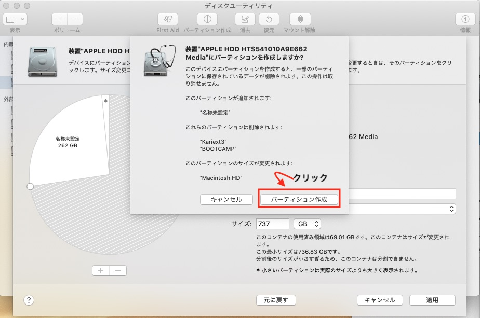
Task: Add a partition with plus below the pie chart
Action: [101, 271]
